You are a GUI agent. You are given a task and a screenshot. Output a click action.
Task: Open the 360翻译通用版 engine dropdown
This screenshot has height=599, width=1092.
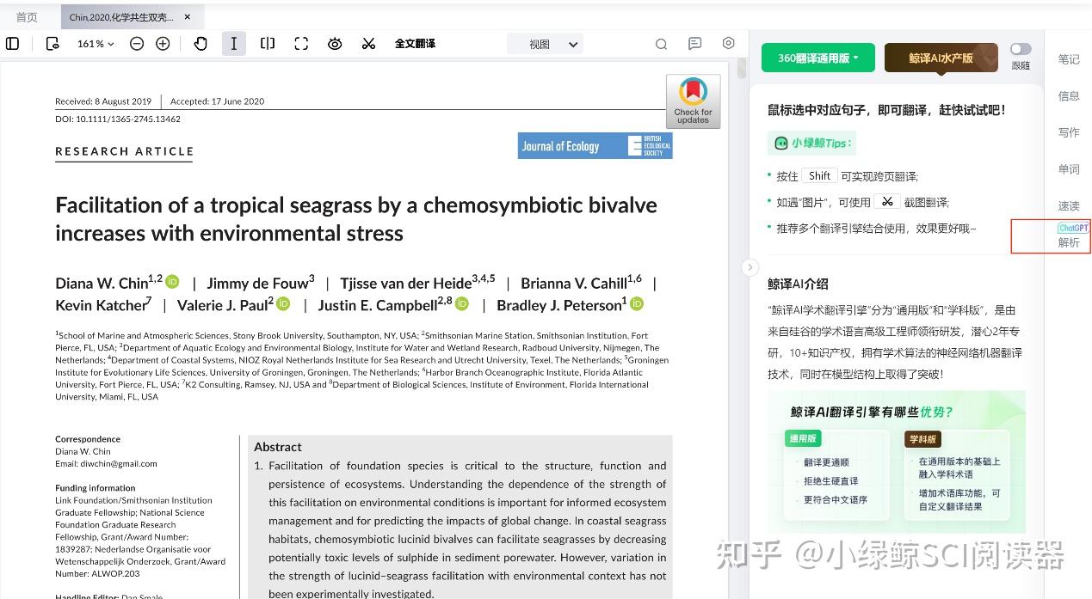point(817,58)
